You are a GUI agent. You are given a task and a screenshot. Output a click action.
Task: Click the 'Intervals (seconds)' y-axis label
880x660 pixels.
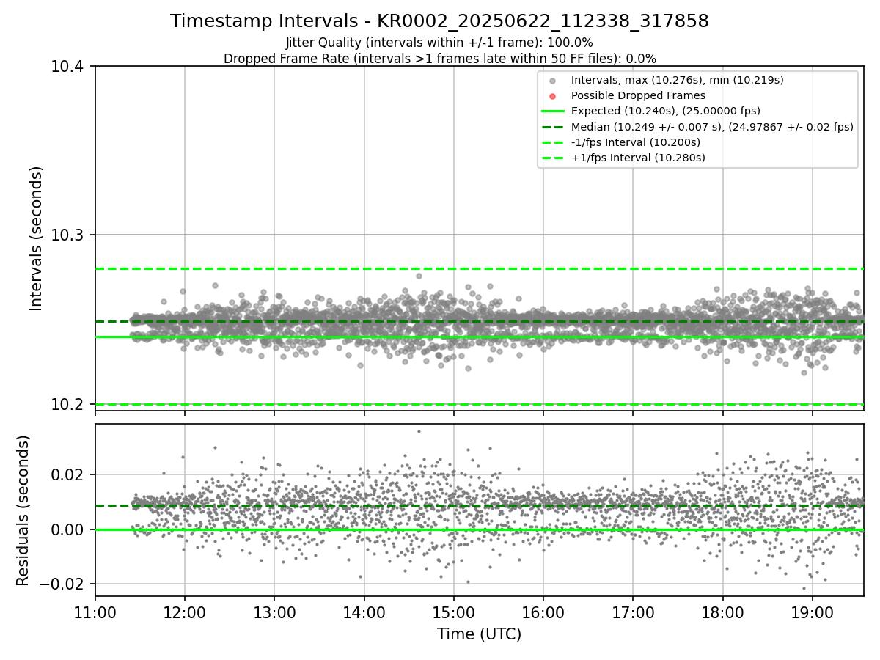click(37, 238)
